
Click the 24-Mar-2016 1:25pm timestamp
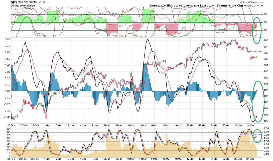click(23, 5)
